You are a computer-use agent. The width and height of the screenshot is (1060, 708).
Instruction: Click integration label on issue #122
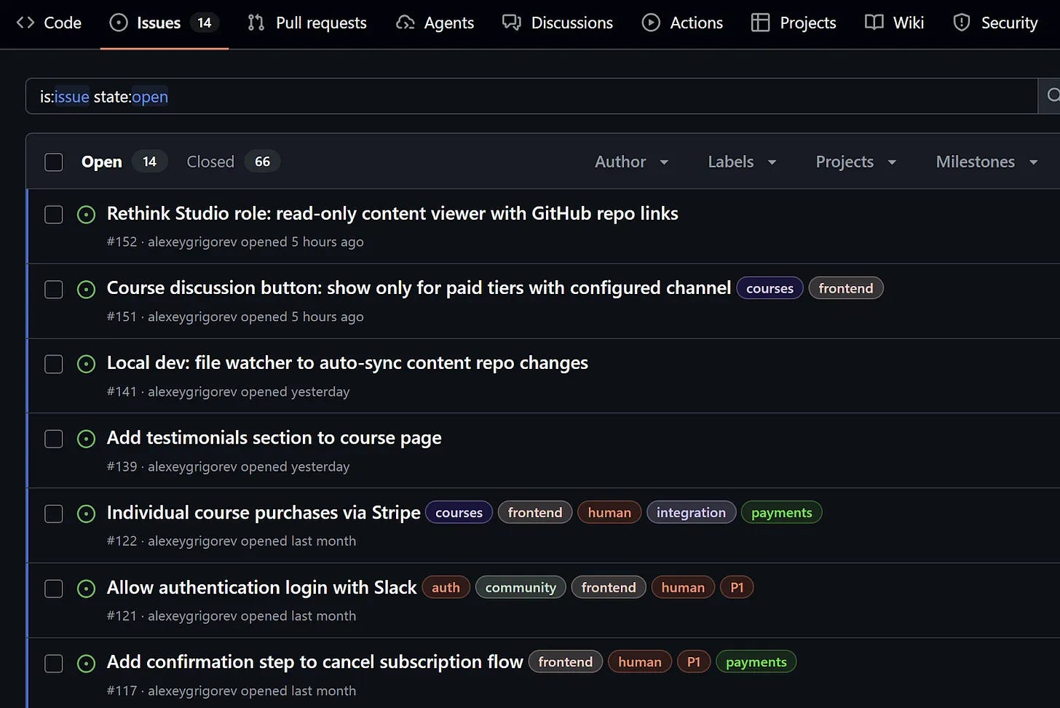pos(691,512)
